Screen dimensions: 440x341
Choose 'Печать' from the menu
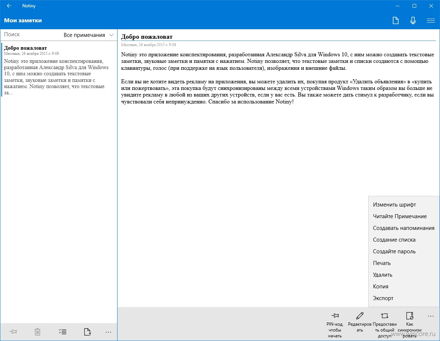404,263
